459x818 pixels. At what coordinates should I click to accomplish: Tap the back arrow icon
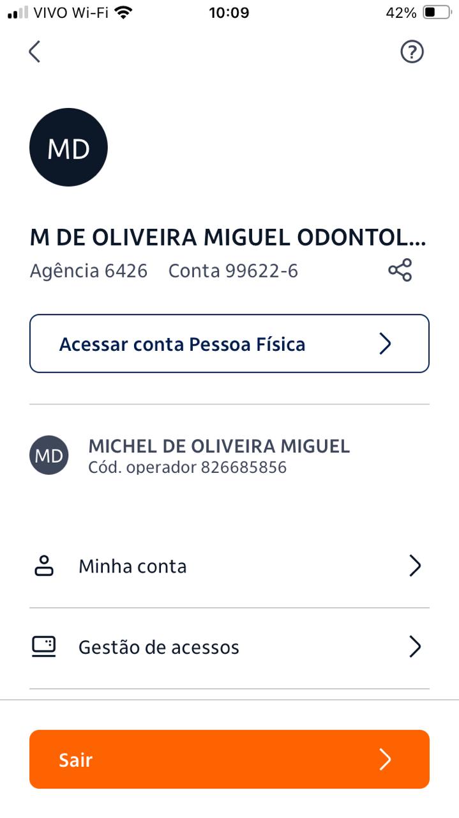click(34, 52)
